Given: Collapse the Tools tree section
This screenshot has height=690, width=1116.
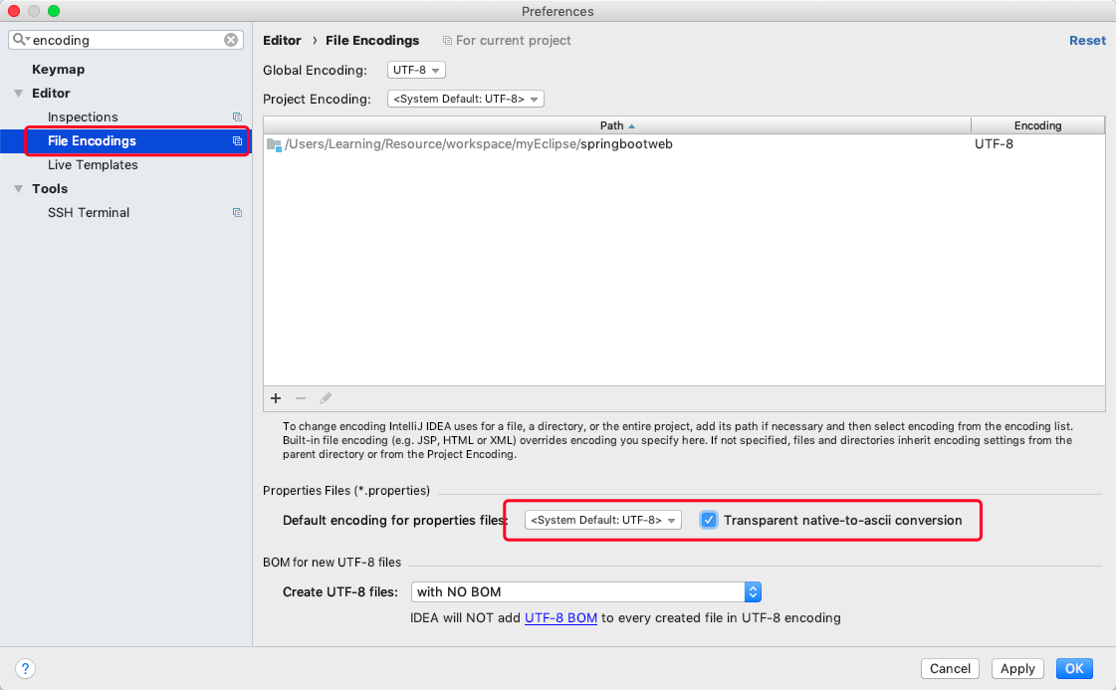Looking at the screenshot, I should point(18,189).
